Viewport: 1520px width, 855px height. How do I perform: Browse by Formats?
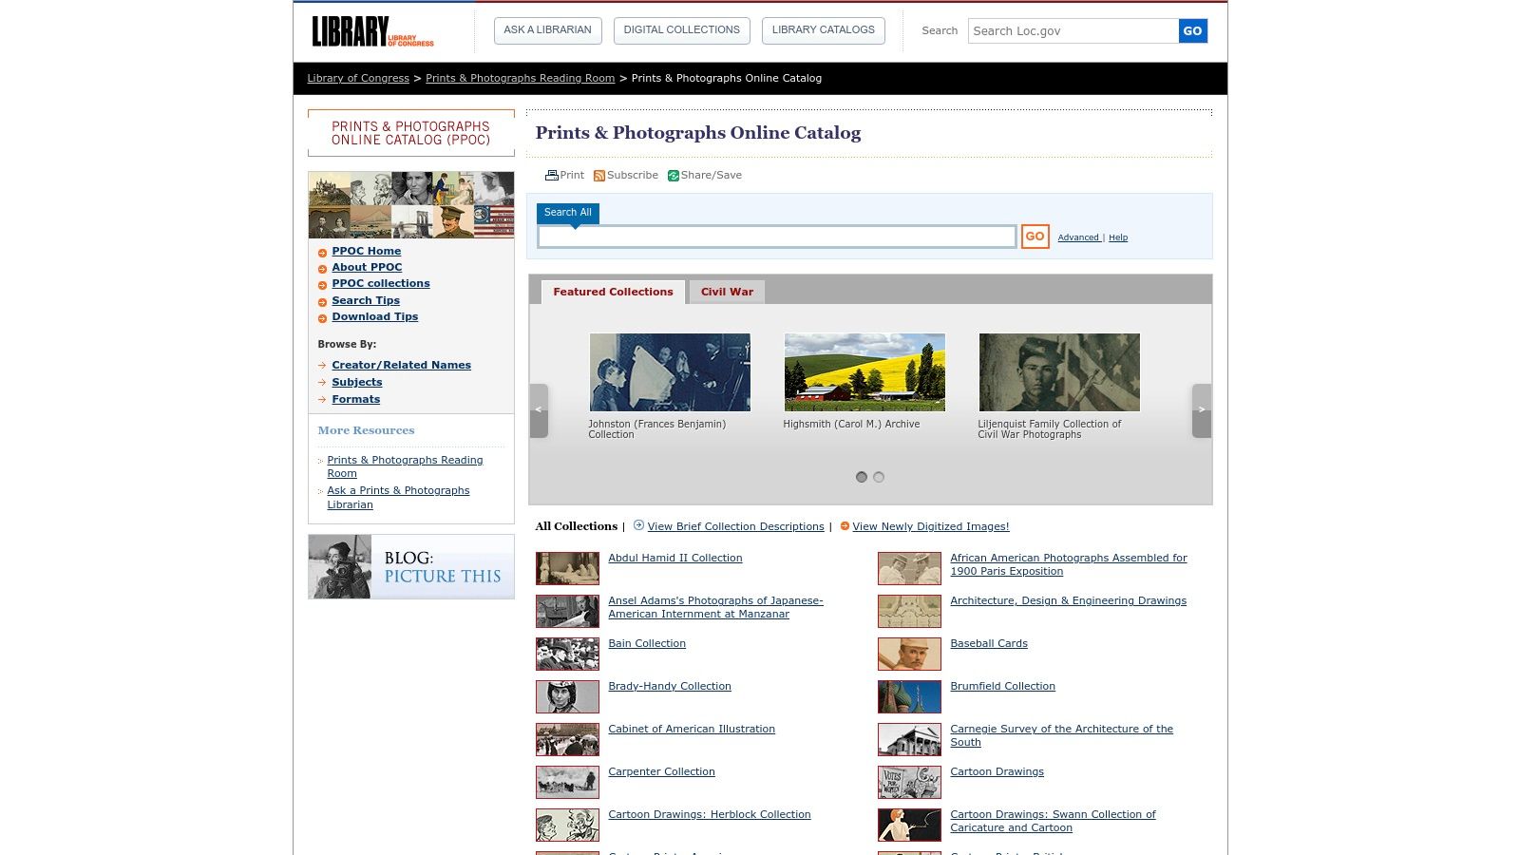click(355, 399)
